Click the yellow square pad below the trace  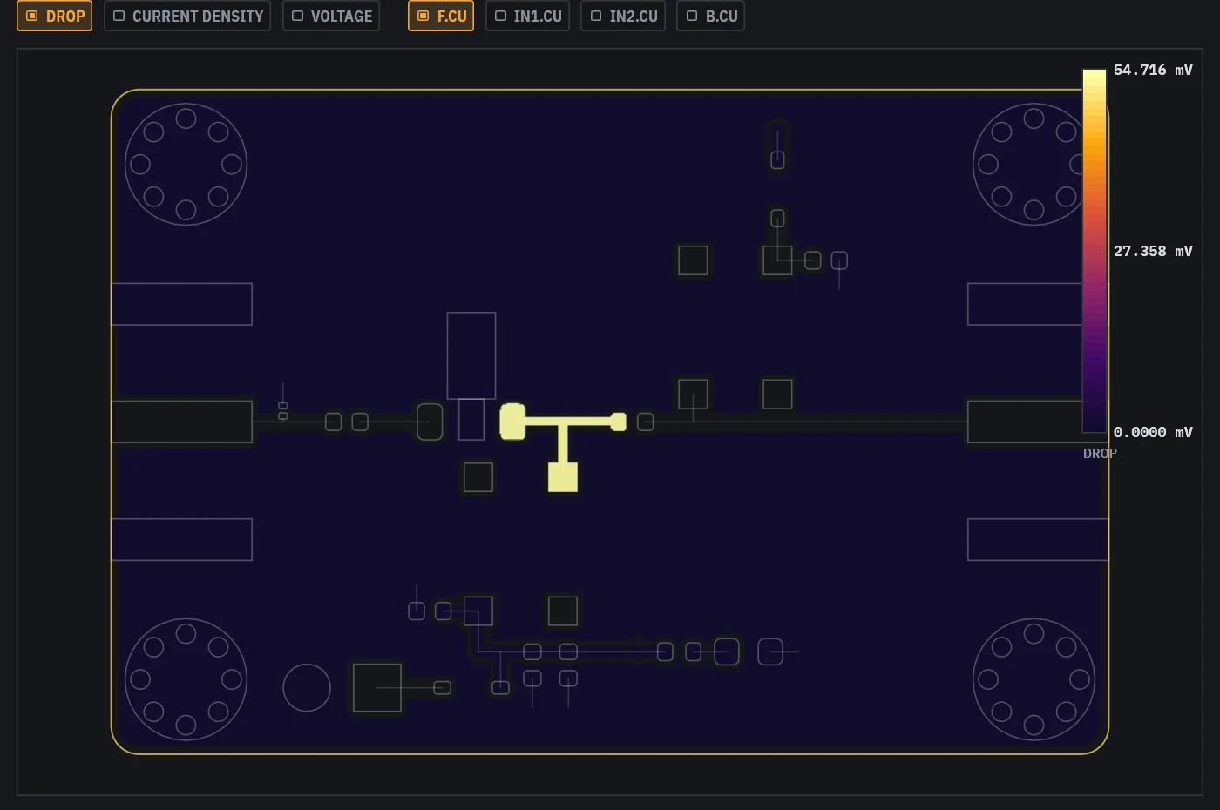click(563, 477)
